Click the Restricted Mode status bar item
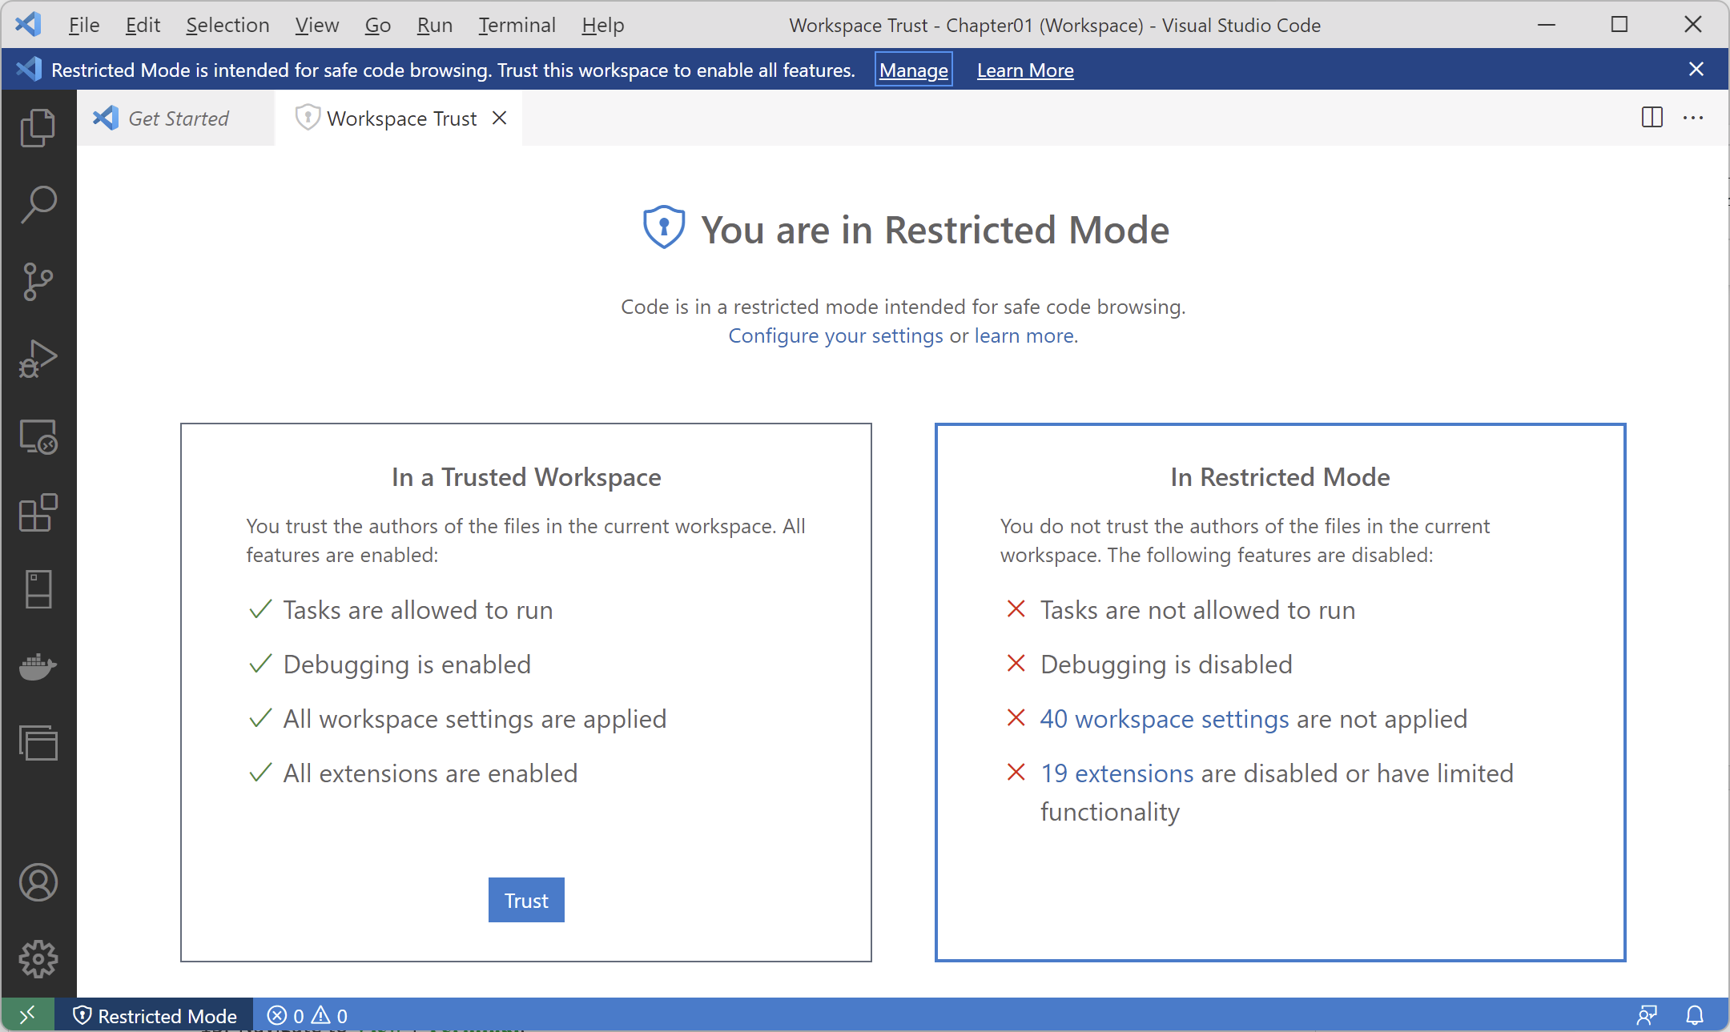Image resolution: width=1730 pixels, height=1032 pixels. point(155,1015)
